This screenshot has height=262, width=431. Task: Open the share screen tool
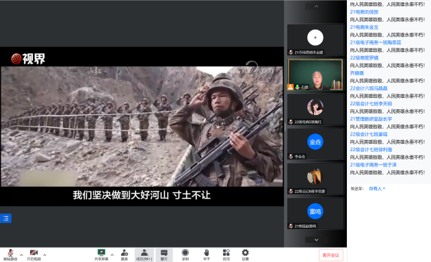coord(101,255)
